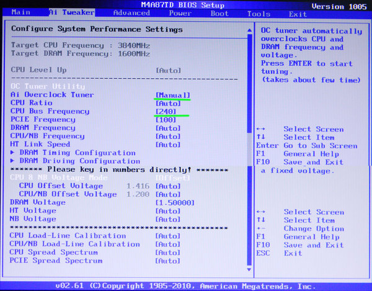Change DRAM Frequency Auto option

tap(168, 128)
